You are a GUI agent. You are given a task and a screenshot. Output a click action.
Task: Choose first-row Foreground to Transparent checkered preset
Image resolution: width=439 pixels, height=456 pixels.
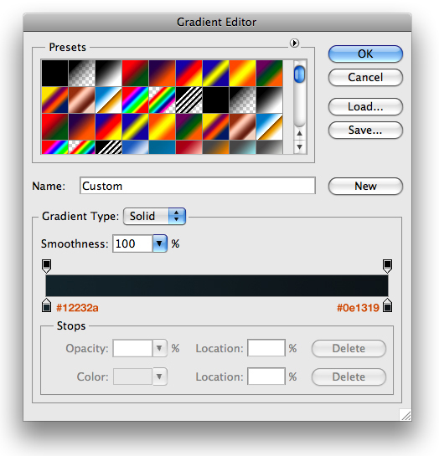point(81,74)
